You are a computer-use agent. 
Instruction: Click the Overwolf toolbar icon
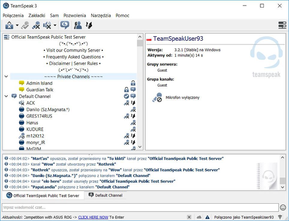tap(89, 25)
